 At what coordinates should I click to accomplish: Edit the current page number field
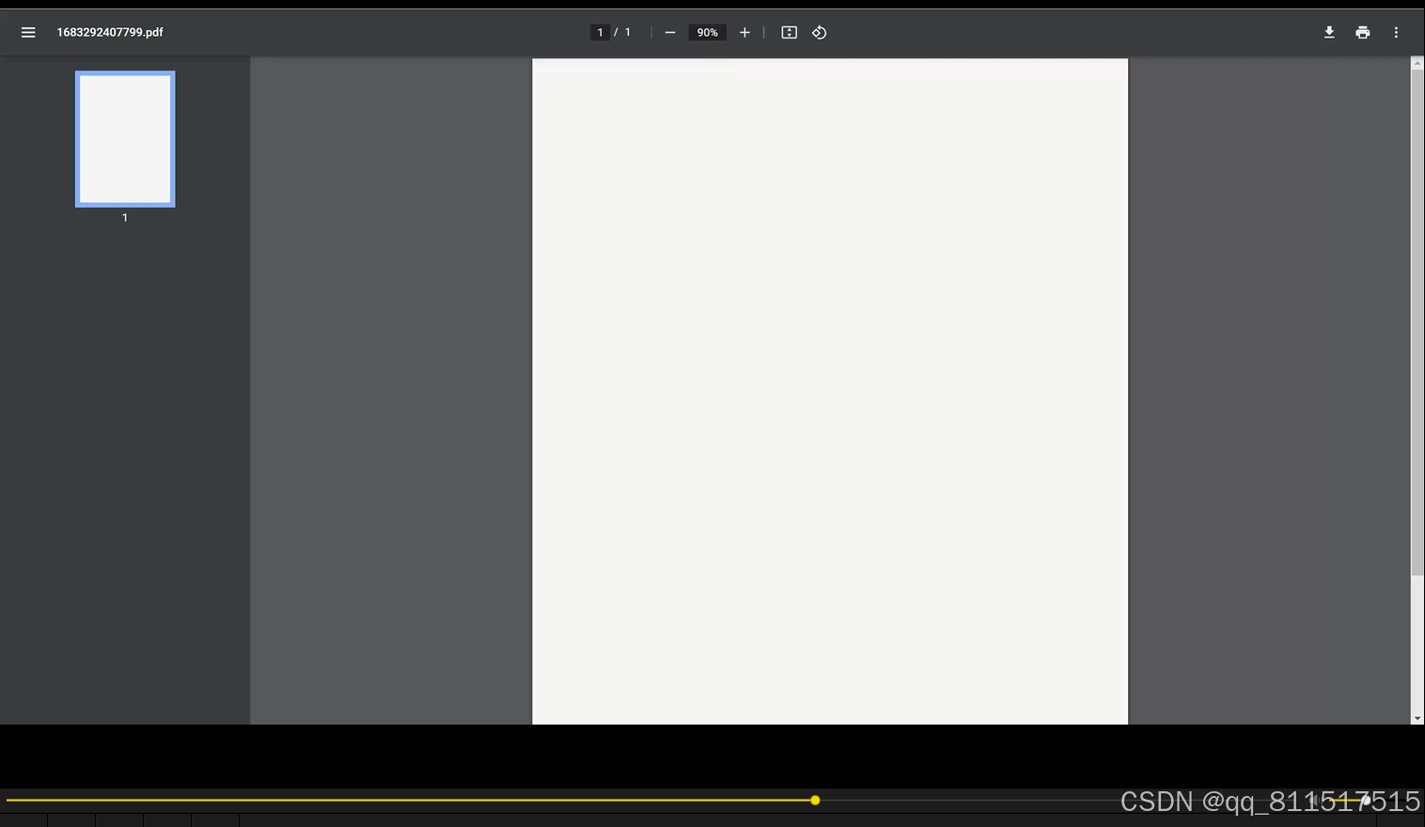coord(600,33)
